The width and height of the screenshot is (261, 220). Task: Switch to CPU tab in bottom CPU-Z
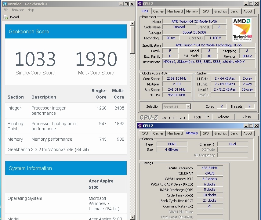[145, 133]
